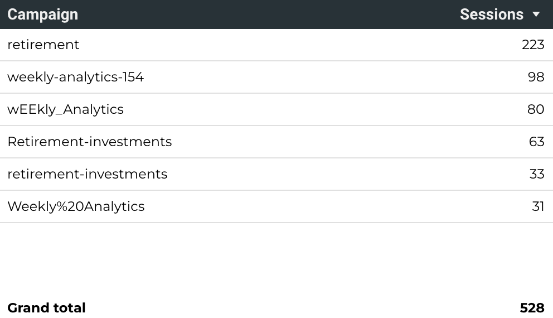553x318 pixels.
Task: Click the sessions value 63
Action: tap(536, 142)
